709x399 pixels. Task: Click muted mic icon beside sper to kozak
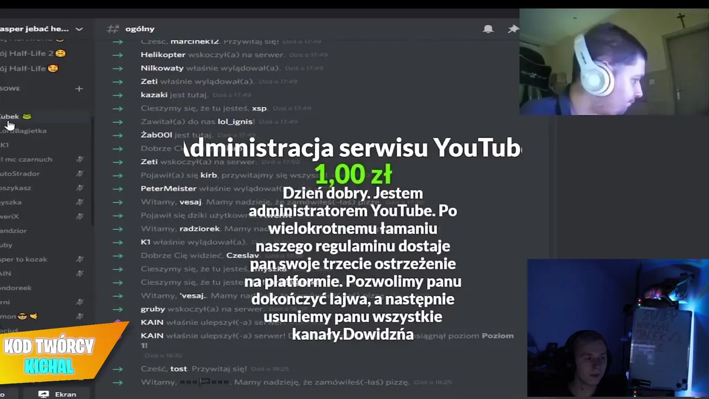[x=80, y=259]
